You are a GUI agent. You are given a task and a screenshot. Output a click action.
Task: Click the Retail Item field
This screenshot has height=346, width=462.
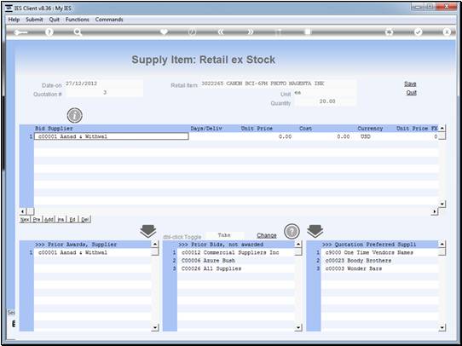coord(278,84)
